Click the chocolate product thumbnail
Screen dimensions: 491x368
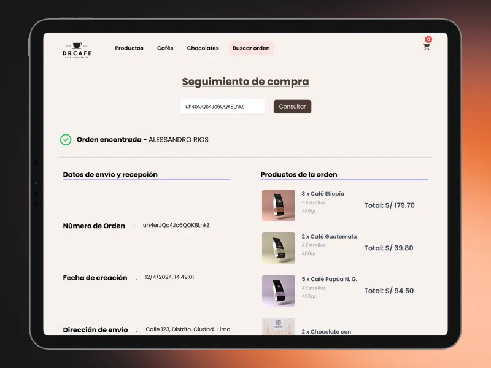pyautogui.click(x=278, y=326)
